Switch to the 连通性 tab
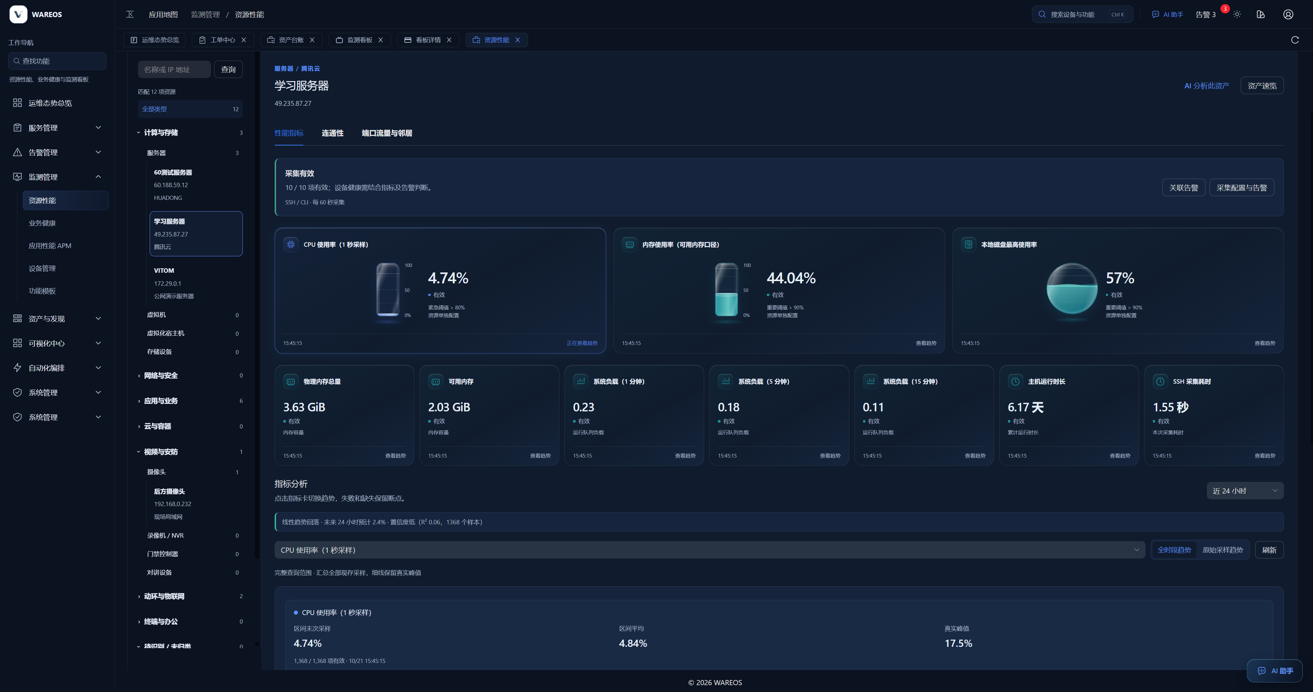 tap(332, 133)
